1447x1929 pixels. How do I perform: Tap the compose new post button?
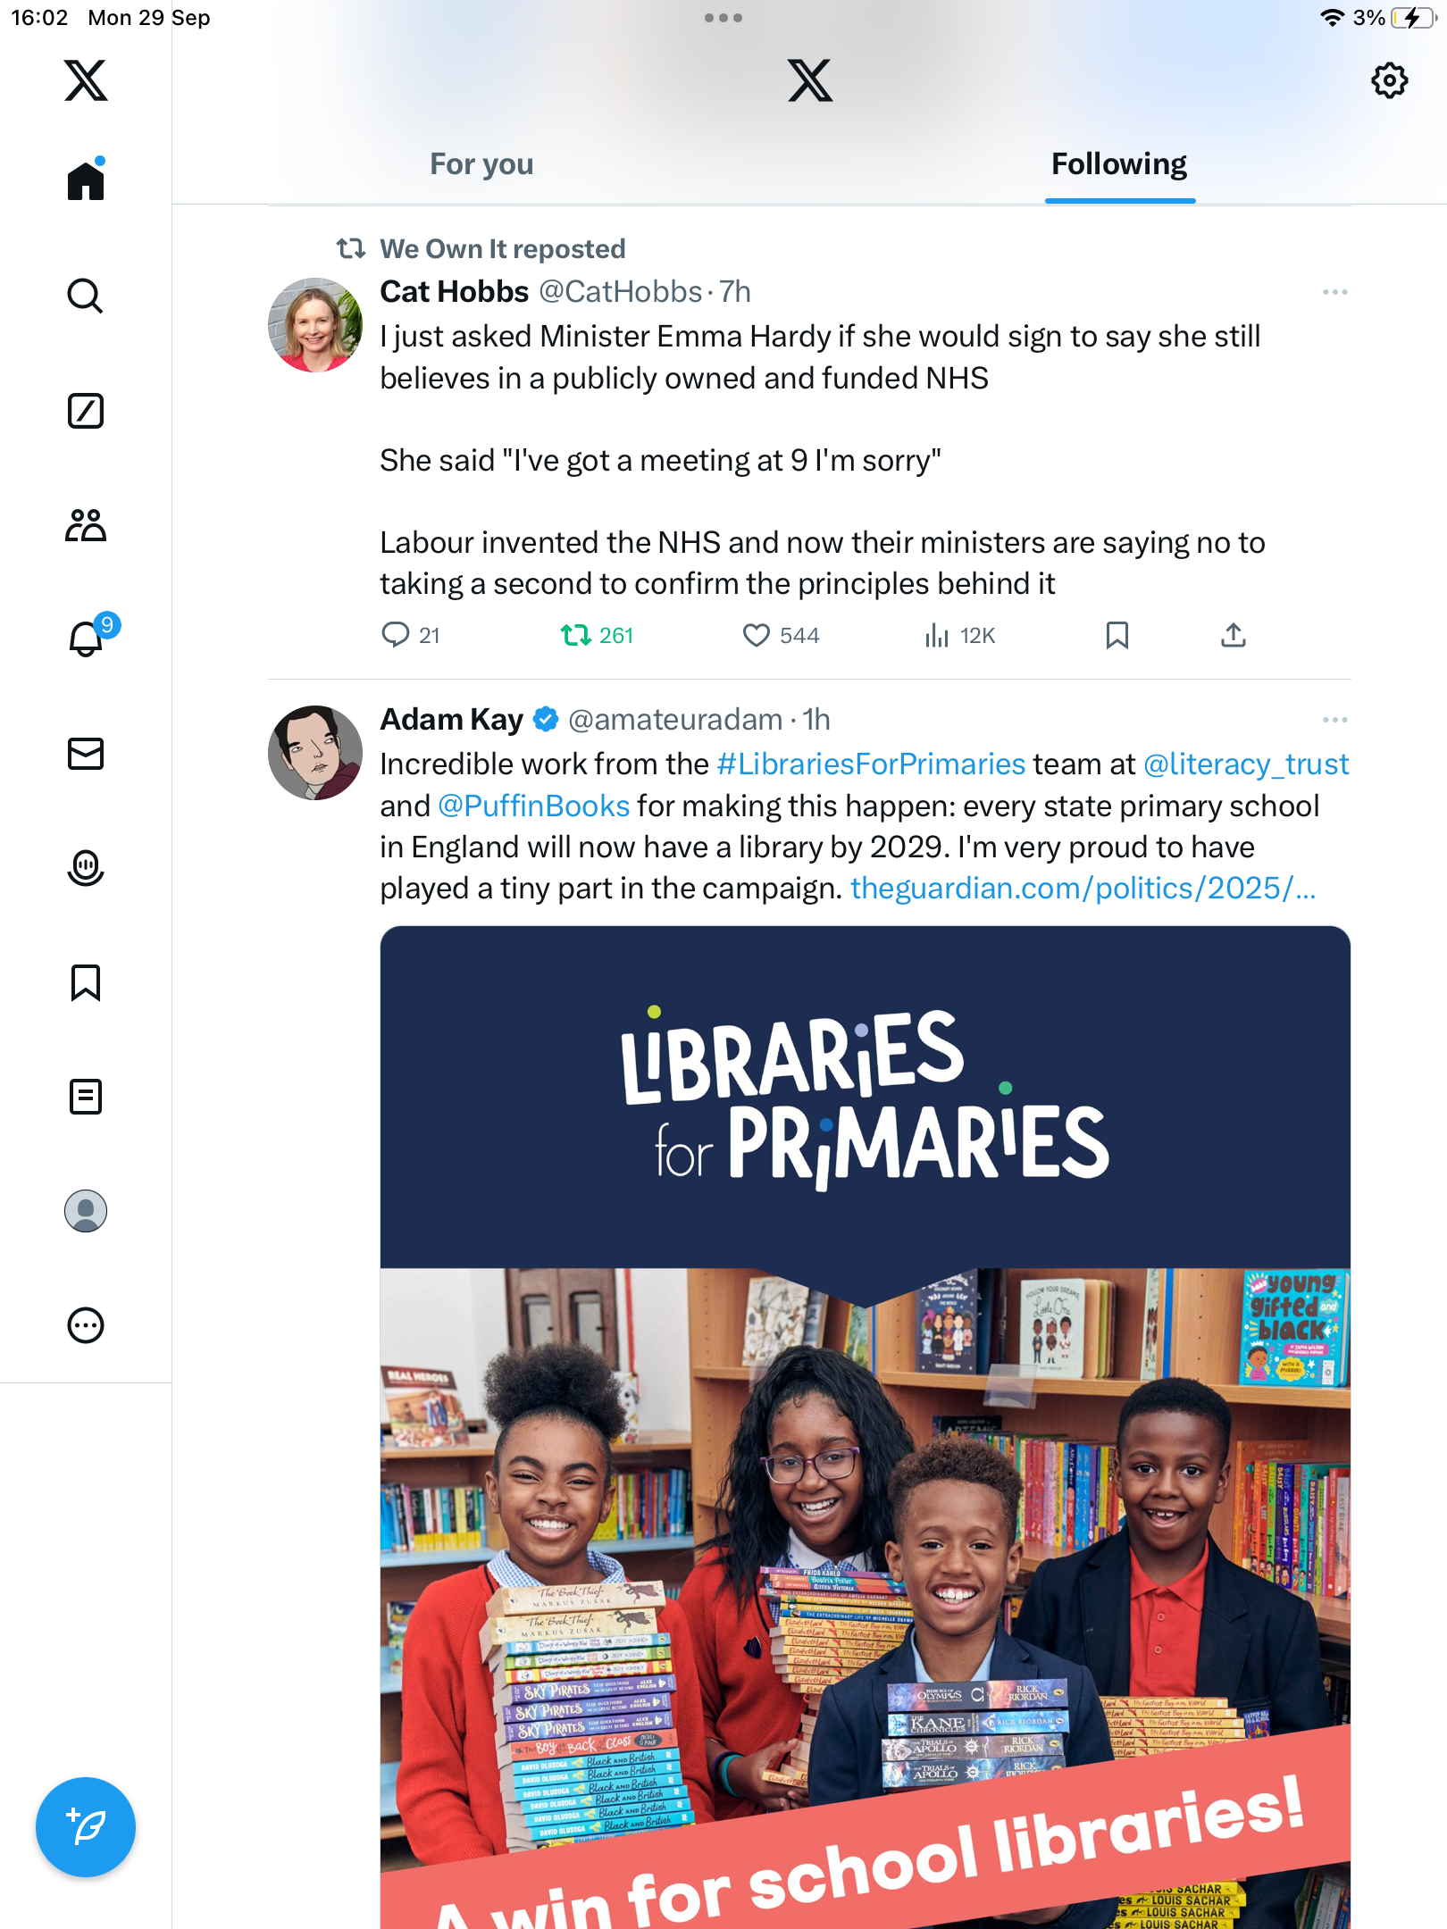[x=86, y=1827]
